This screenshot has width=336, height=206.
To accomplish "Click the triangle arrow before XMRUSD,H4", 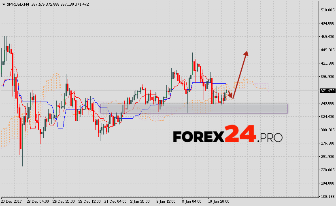I will click(3, 4).
